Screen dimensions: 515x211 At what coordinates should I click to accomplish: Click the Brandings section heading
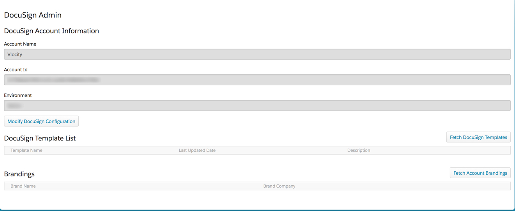click(x=19, y=174)
